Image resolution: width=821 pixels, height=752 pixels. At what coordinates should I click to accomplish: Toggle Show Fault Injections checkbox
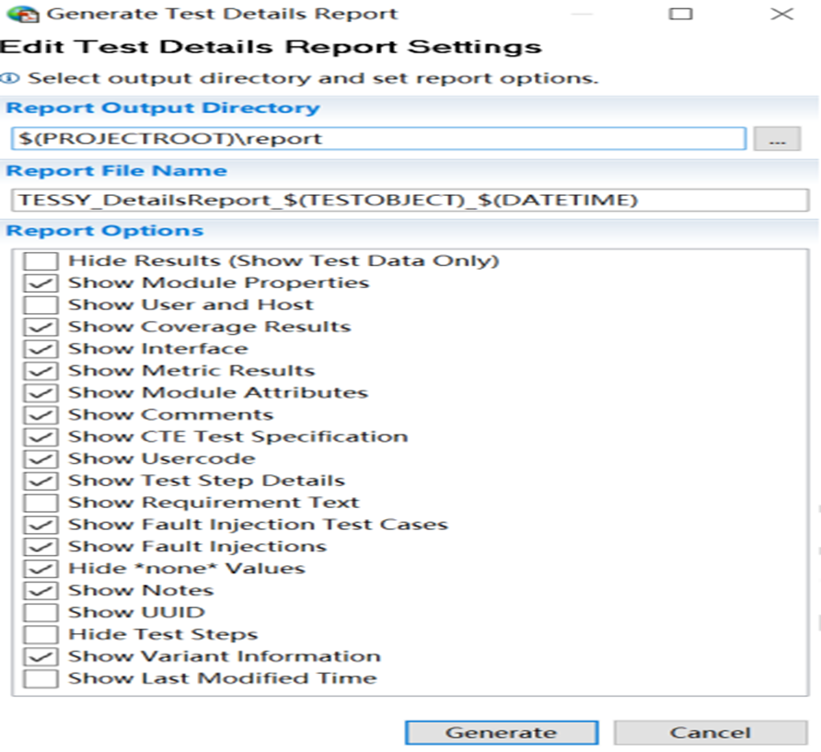click(x=40, y=547)
